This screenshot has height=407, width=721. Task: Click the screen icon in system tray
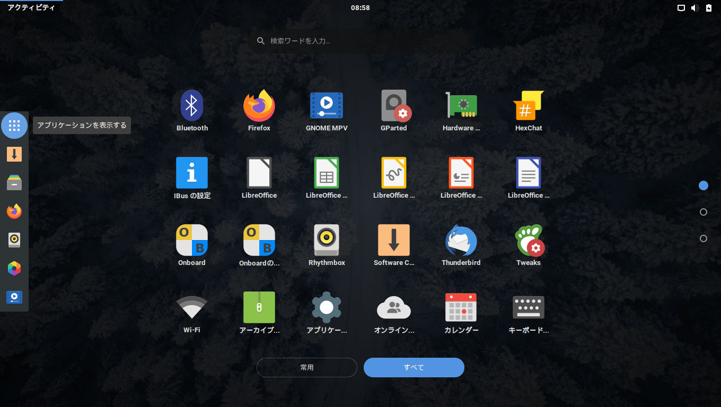681,8
